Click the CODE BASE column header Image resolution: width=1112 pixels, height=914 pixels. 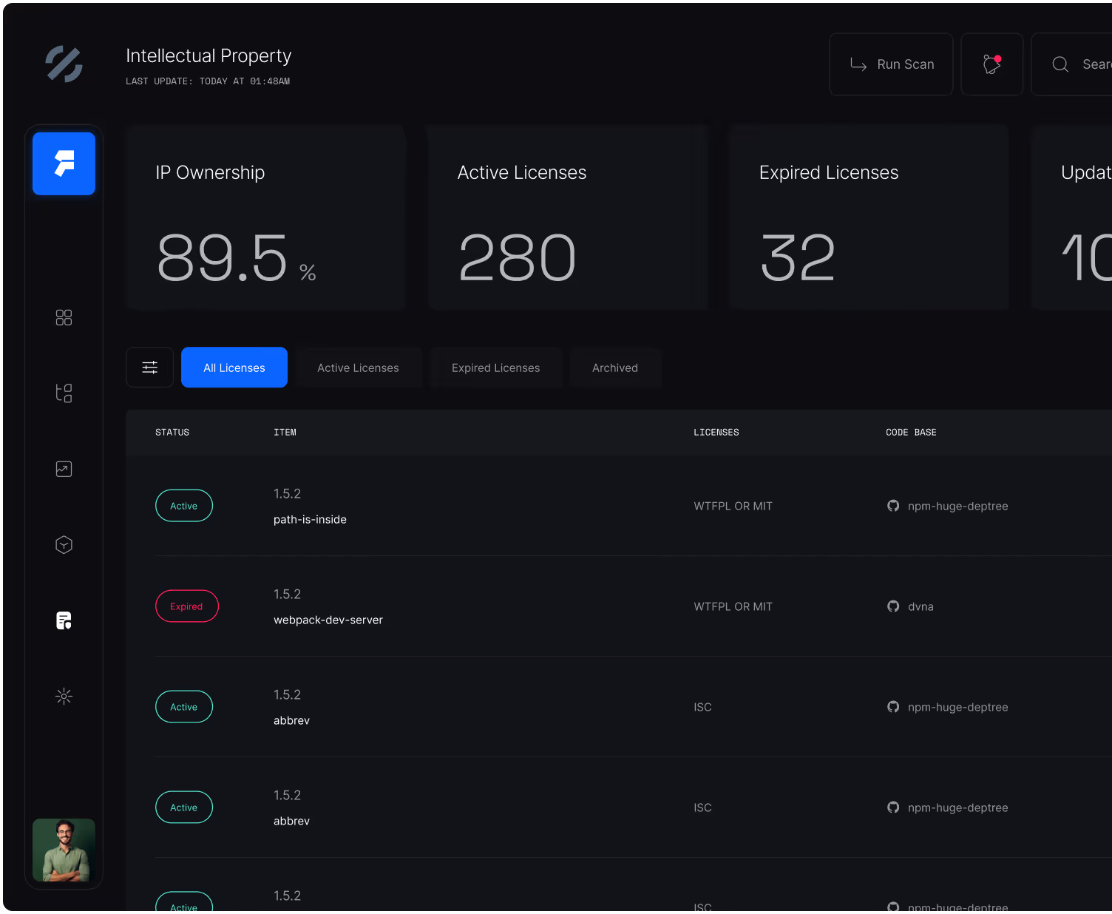pos(911,433)
